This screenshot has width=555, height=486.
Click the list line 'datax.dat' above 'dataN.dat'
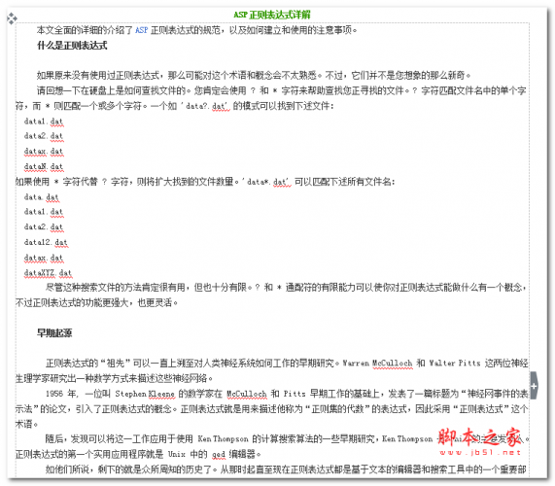44,152
